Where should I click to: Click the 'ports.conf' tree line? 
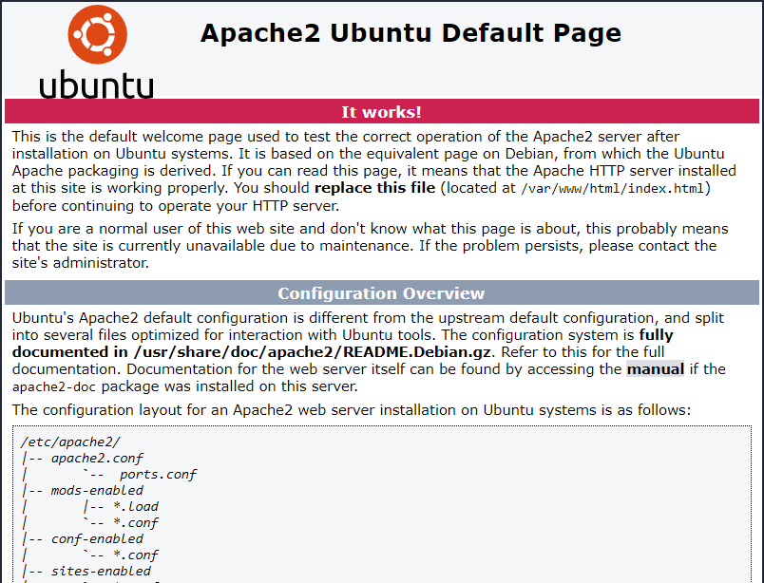click(x=158, y=475)
